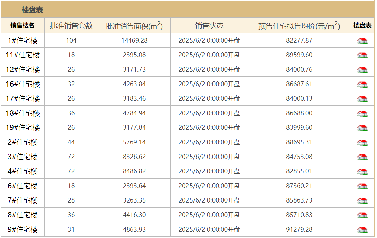The image size is (377, 238).
Task: Select the 19#住宅楼 building name
Action: 23,127
